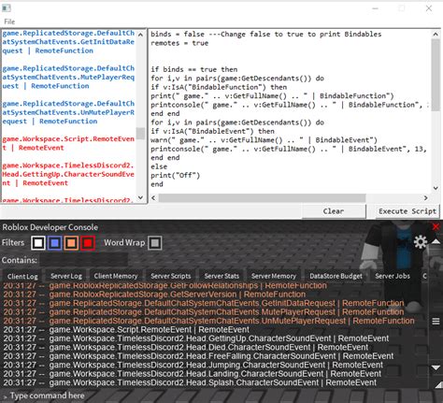Click console line for Head.Died.CharacterSoundEvent
Image resolution: width=443 pixels, height=403 pixels.
tap(186, 347)
